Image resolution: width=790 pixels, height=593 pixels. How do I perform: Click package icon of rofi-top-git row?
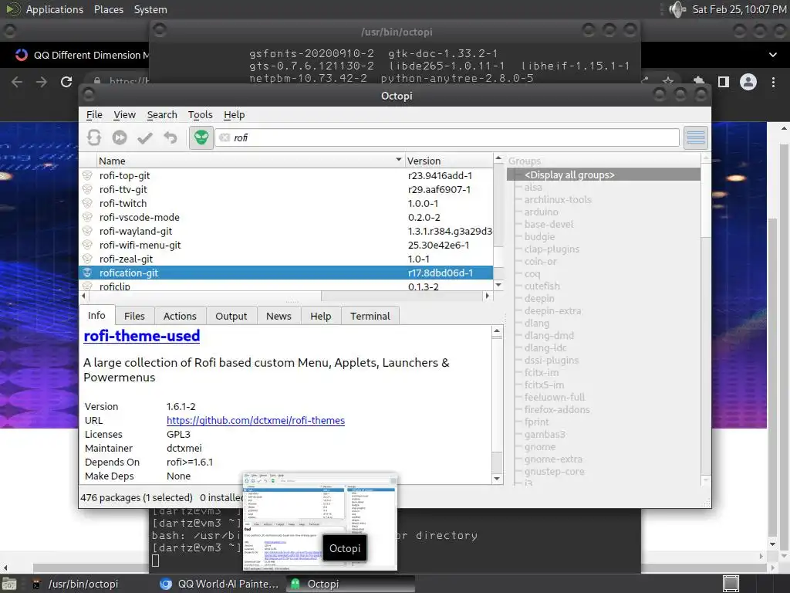(x=88, y=175)
